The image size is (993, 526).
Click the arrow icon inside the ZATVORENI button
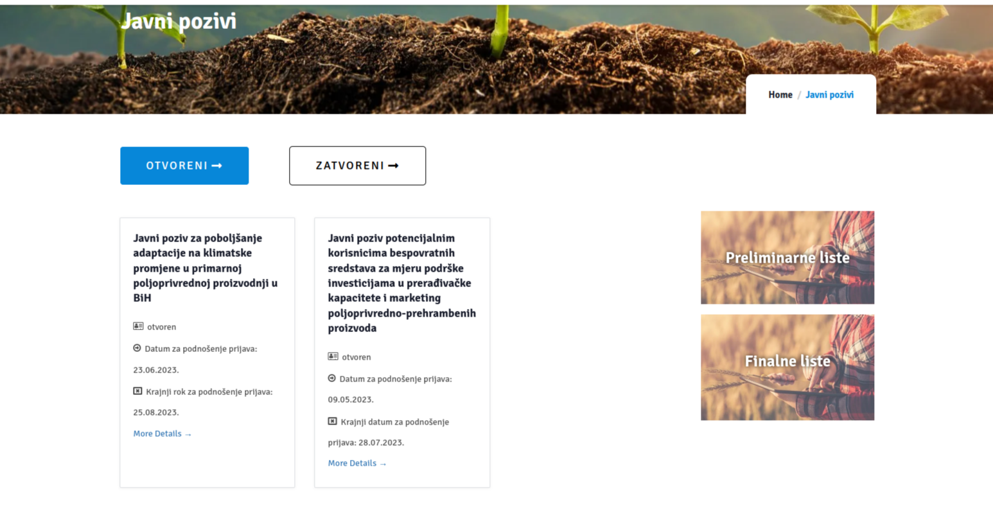(x=394, y=166)
